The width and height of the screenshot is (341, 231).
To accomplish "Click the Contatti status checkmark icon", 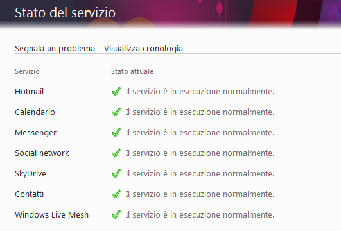I will coord(116,194).
